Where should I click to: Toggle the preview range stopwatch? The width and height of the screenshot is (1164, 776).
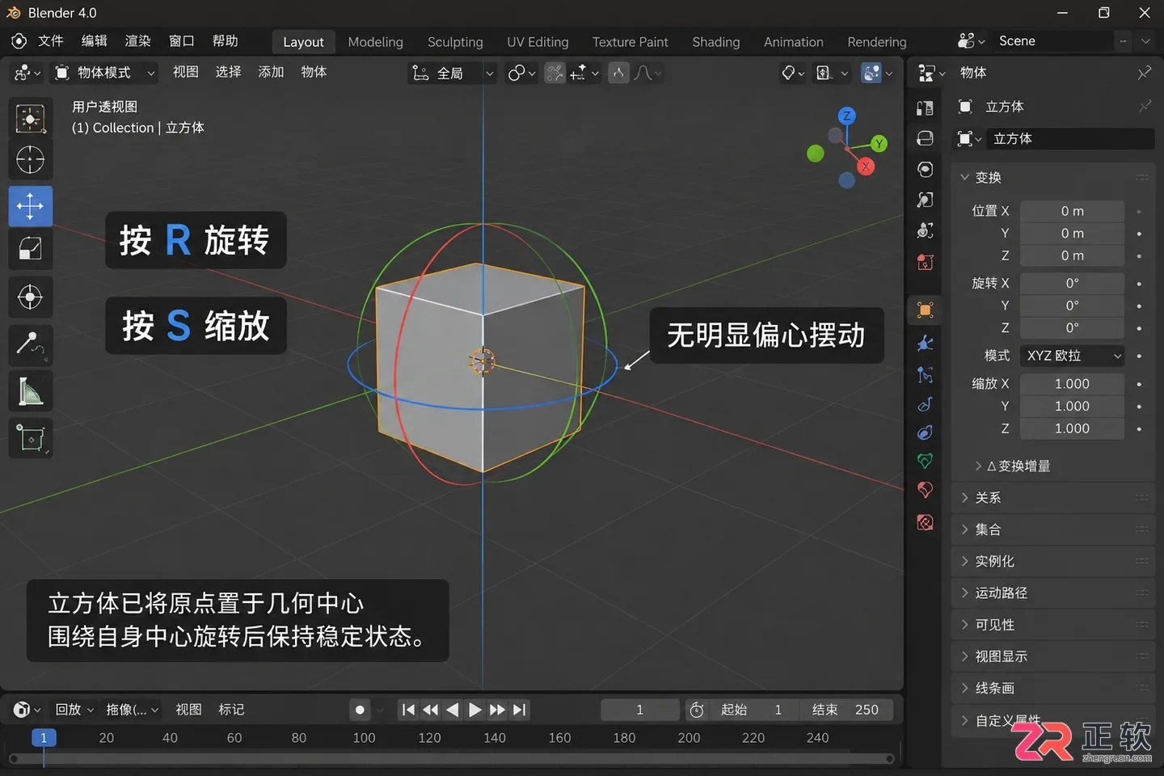(x=697, y=710)
